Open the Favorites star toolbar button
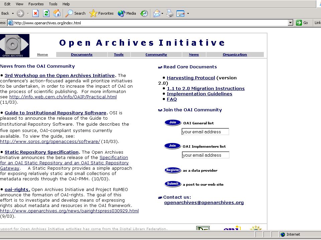The height and width of the screenshot is (240, 321). click(101, 13)
